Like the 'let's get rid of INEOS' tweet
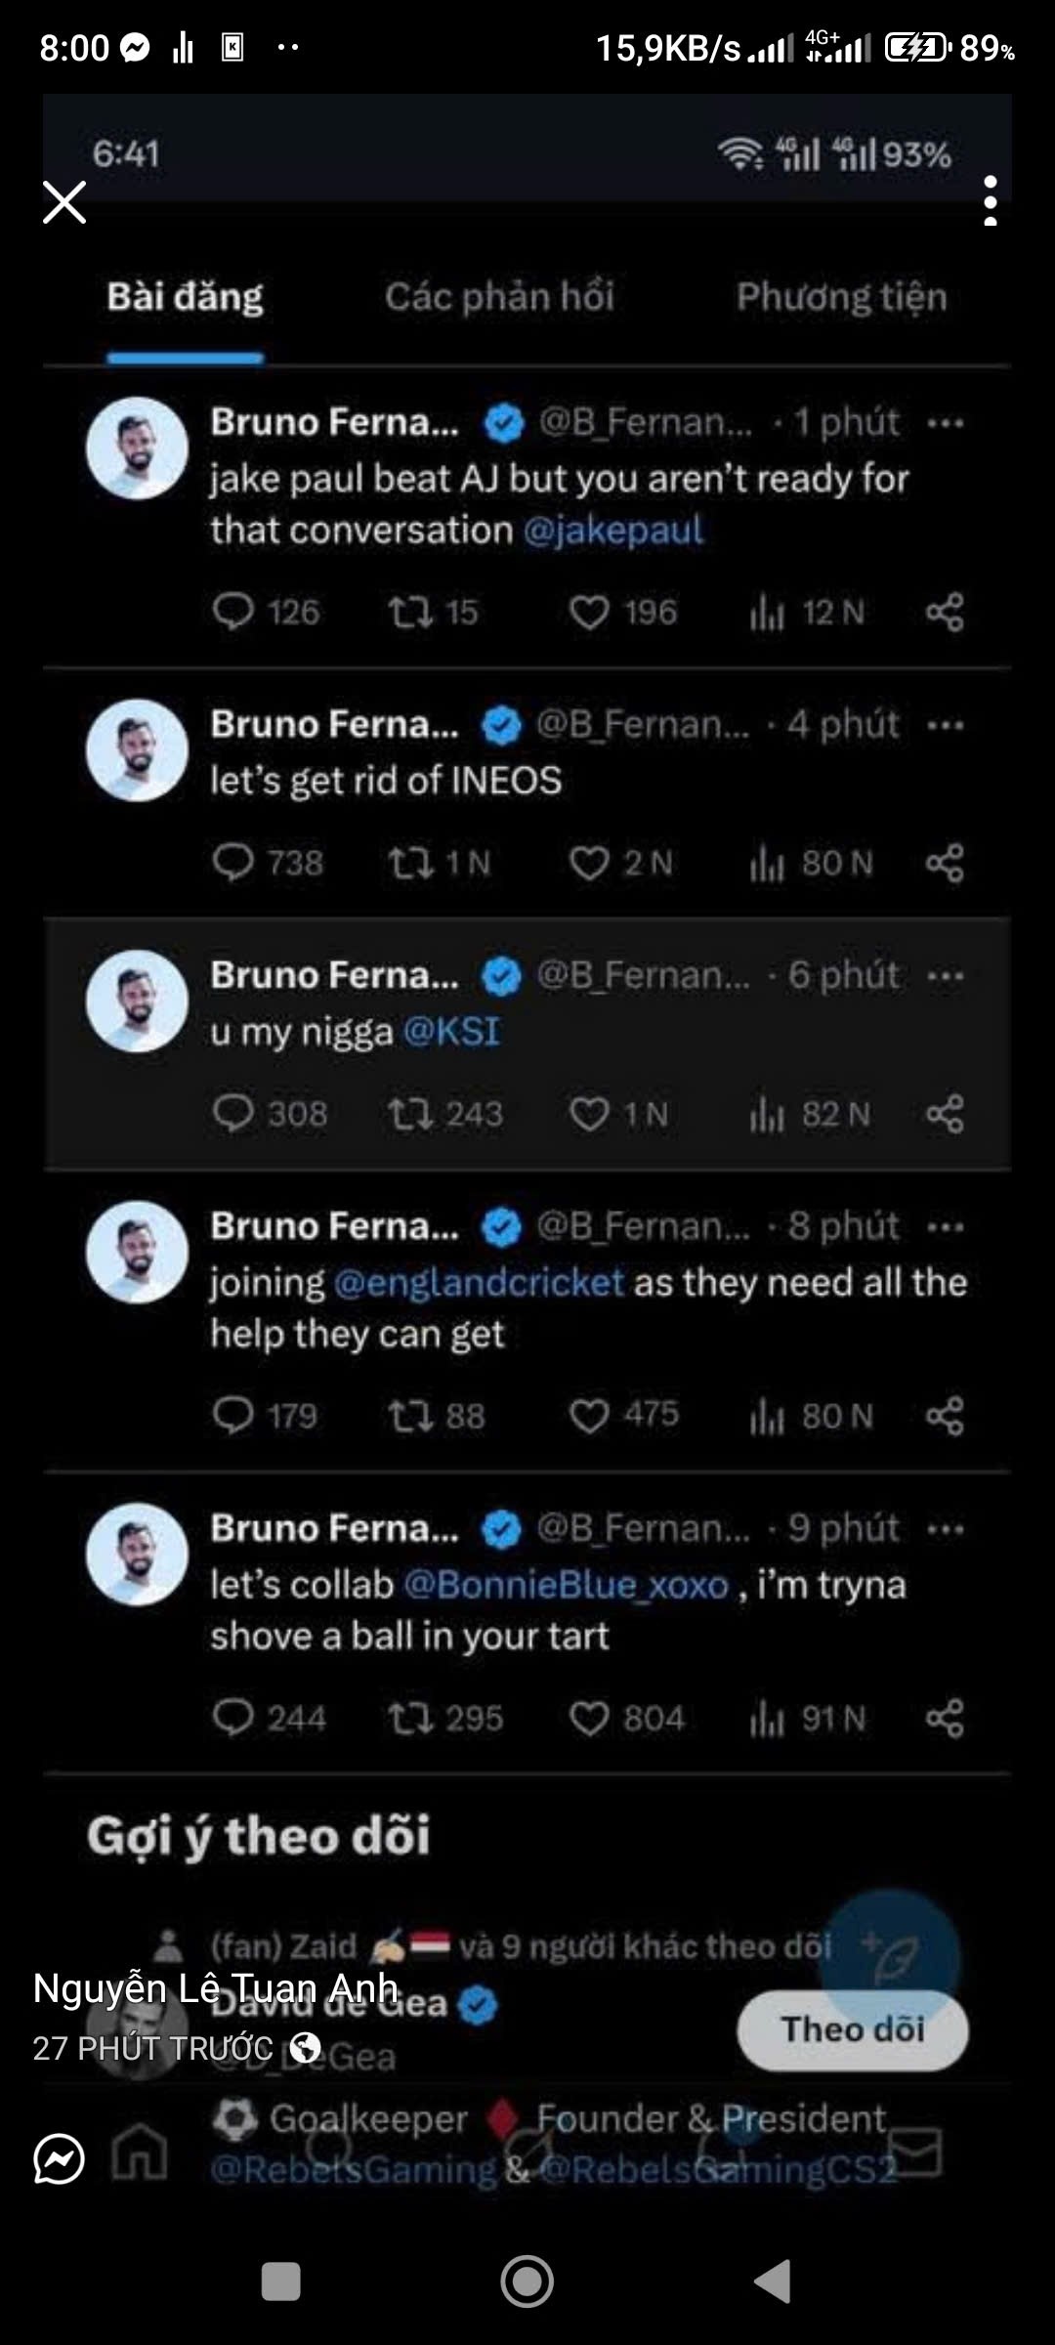1055x2345 pixels. [x=589, y=863]
